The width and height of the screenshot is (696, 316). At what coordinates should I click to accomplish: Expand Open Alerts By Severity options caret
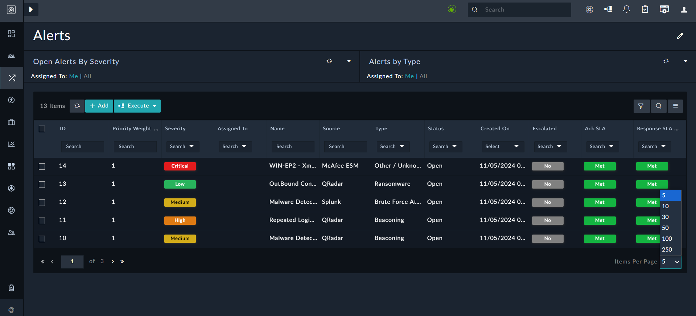(x=349, y=61)
